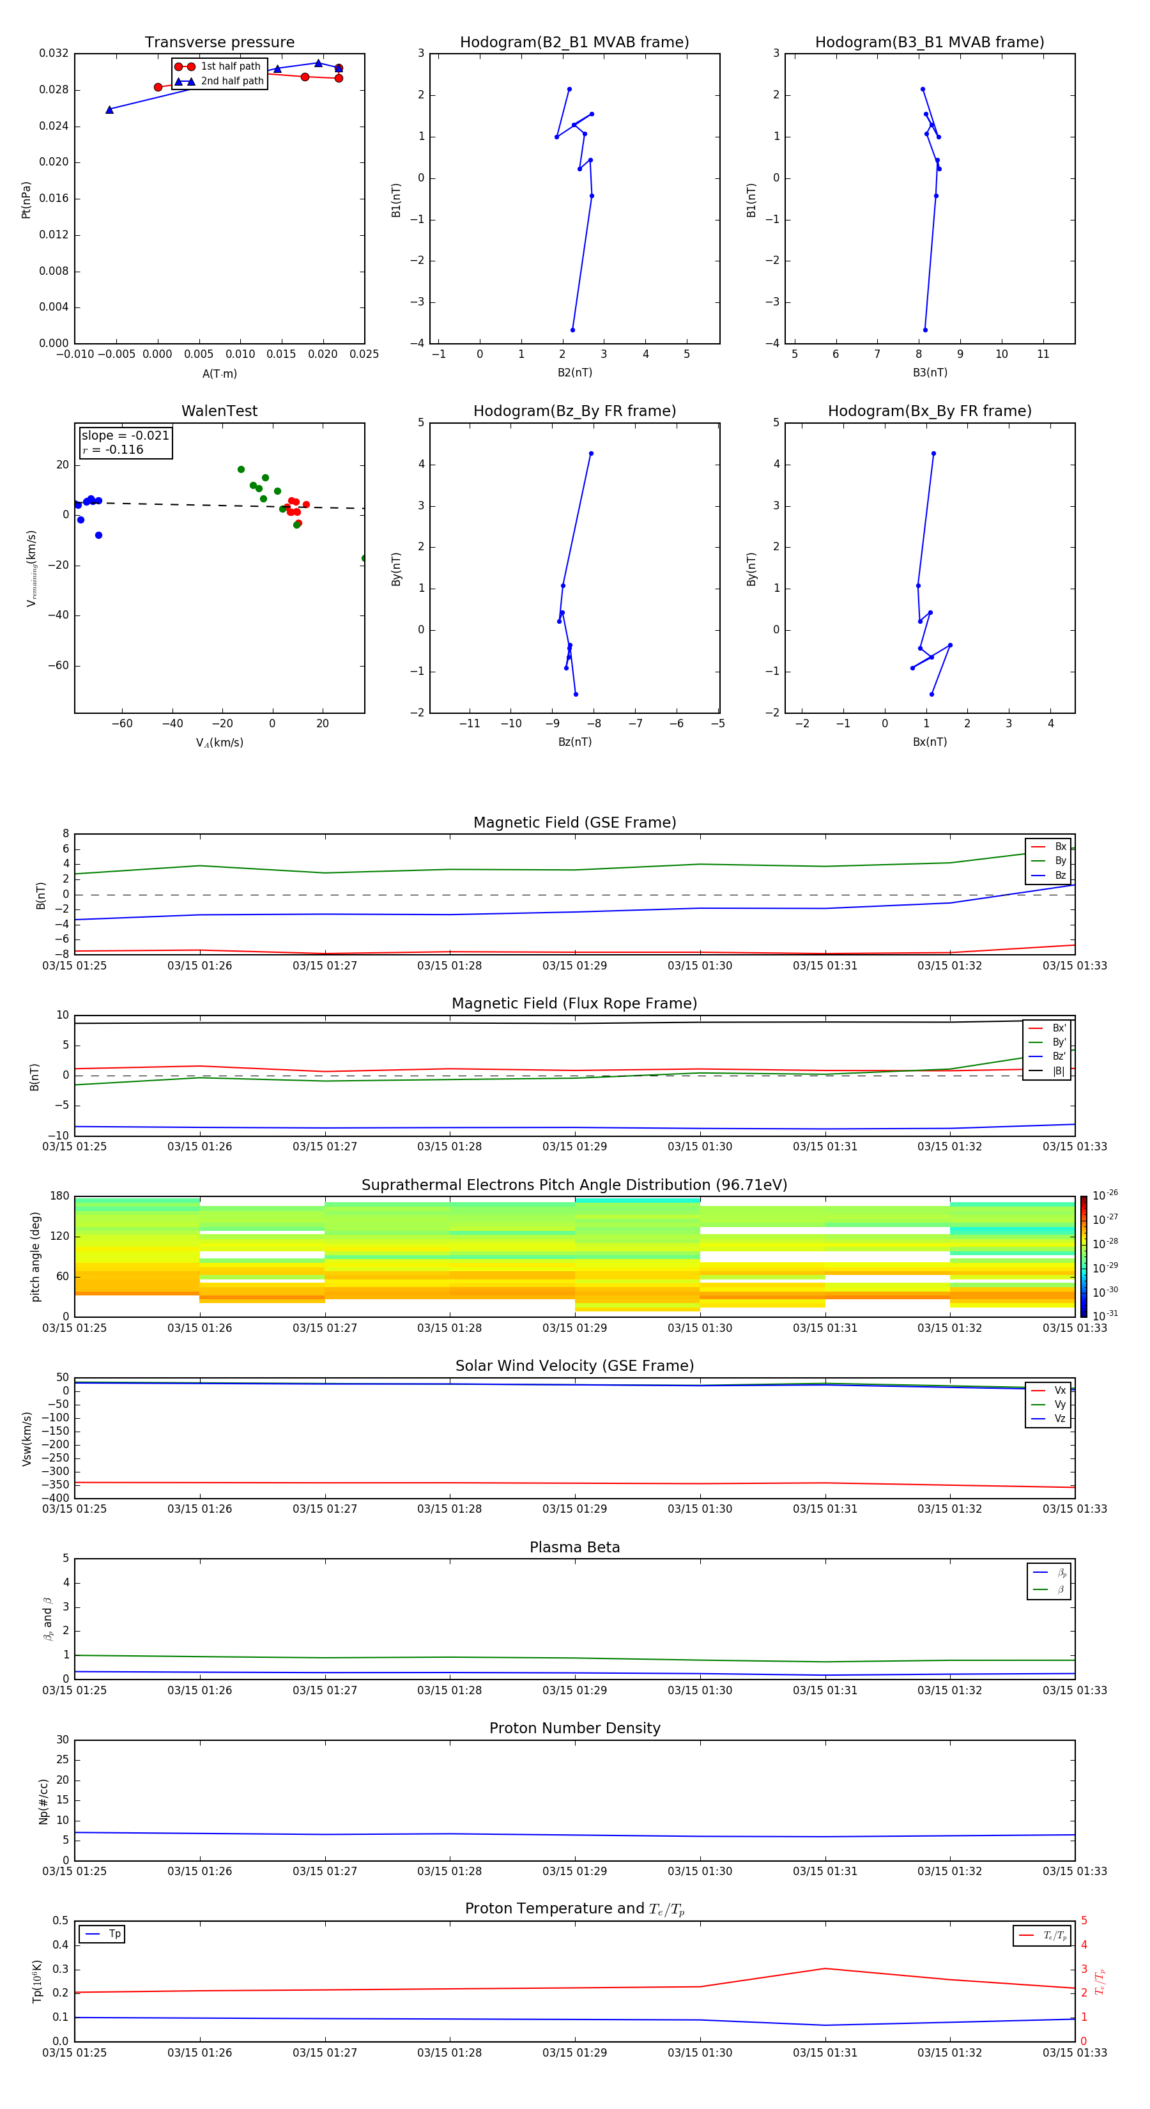
Task: Click the lowest point in B2_B1 hodogram
Action: click(572, 330)
